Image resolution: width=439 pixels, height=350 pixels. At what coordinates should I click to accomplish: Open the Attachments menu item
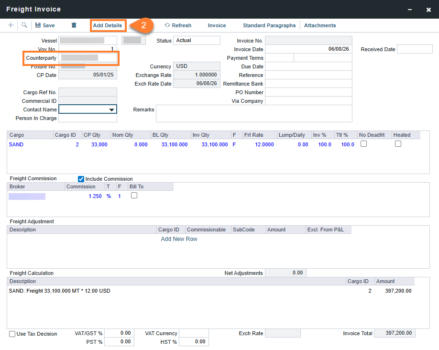point(320,25)
